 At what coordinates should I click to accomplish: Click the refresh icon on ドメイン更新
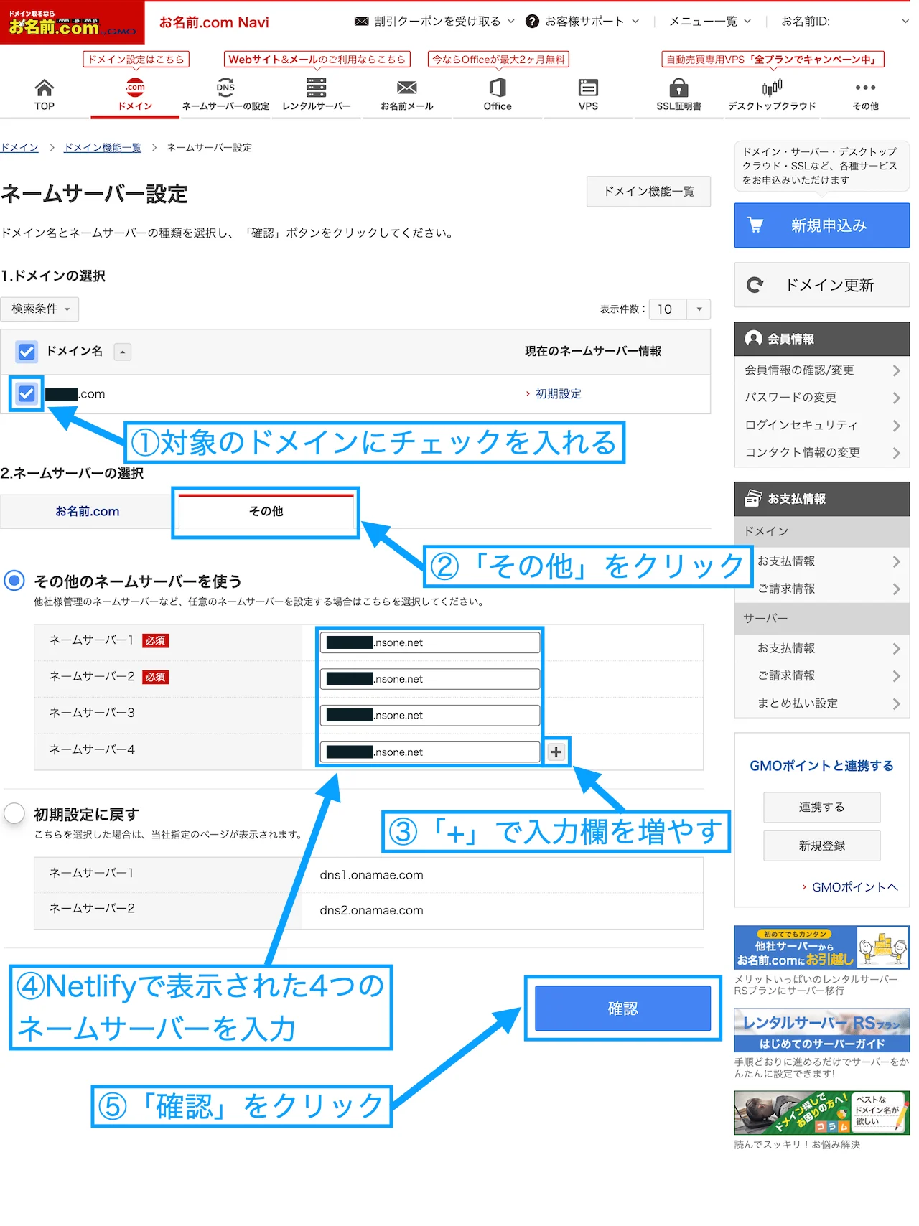click(x=755, y=285)
